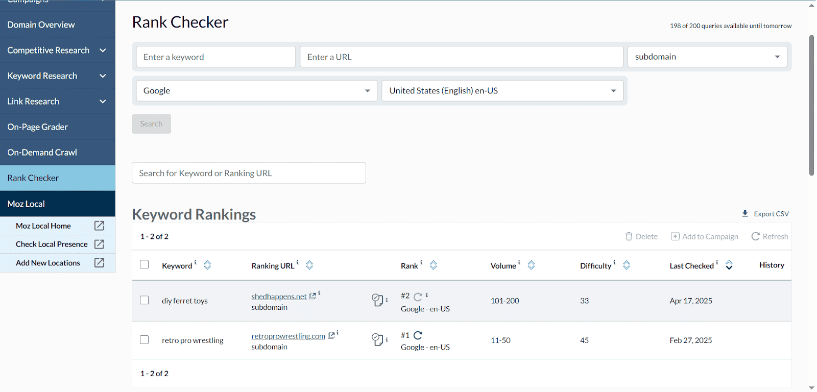This screenshot has height=392, width=817.
Task: Click SERP analysis icon for retro pro wrestling
Action: (377, 339)
